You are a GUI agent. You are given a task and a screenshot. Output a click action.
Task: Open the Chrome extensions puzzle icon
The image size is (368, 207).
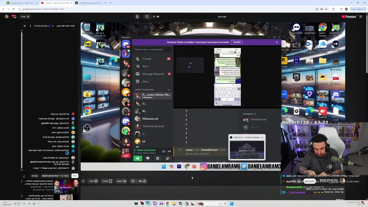click(x=333, y=9)
